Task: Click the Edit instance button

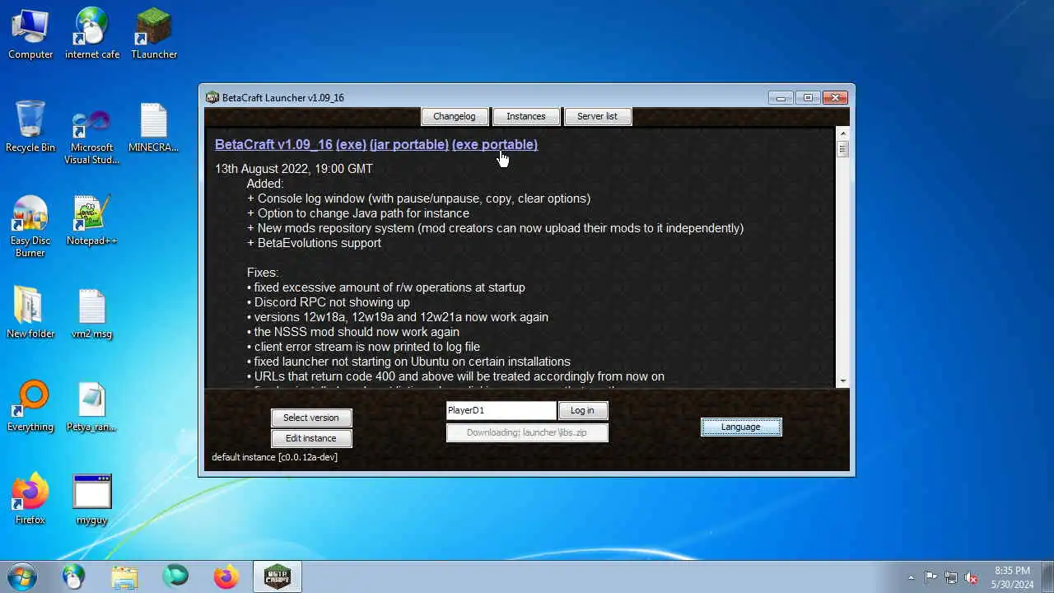Action: [311, 438]
